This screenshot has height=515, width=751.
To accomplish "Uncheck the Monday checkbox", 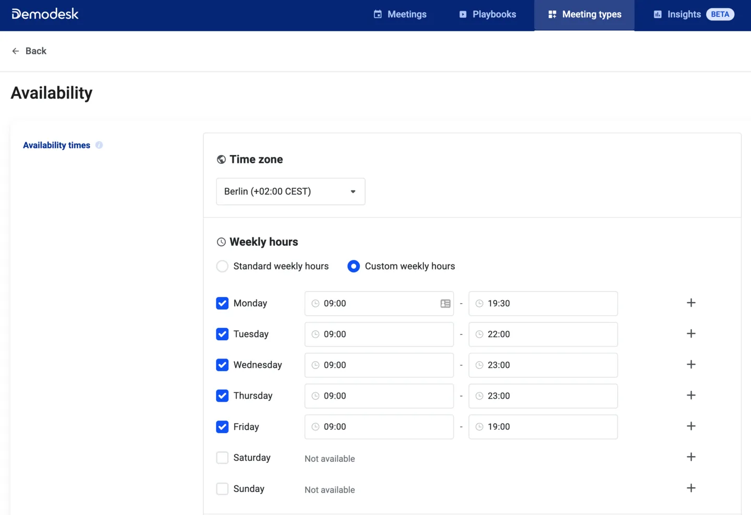I will [x=222, y=304].
